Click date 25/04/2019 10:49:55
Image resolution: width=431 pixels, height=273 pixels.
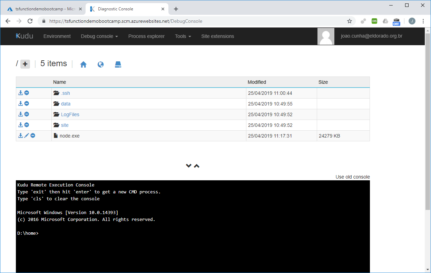(270, 104)
